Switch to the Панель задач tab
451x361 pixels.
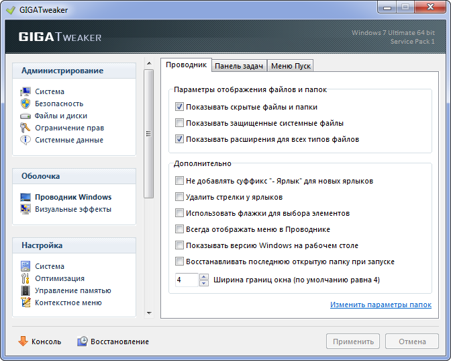[239, 66]
